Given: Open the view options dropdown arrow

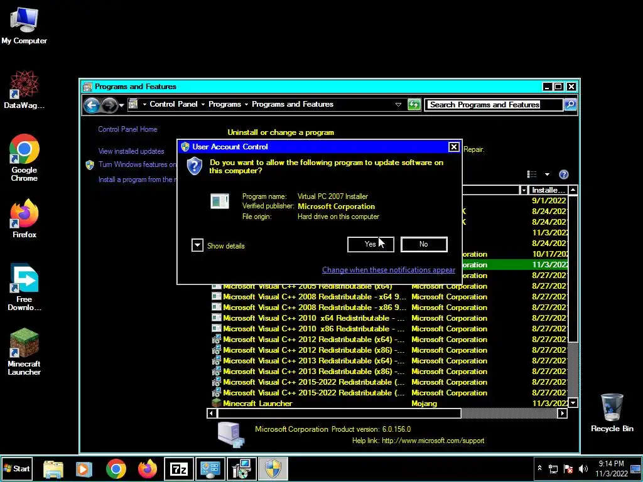Looking at the screenshot, I should (547, 174).
